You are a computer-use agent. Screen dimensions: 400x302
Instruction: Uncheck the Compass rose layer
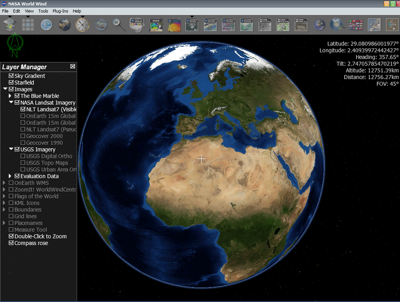(11, 243)
